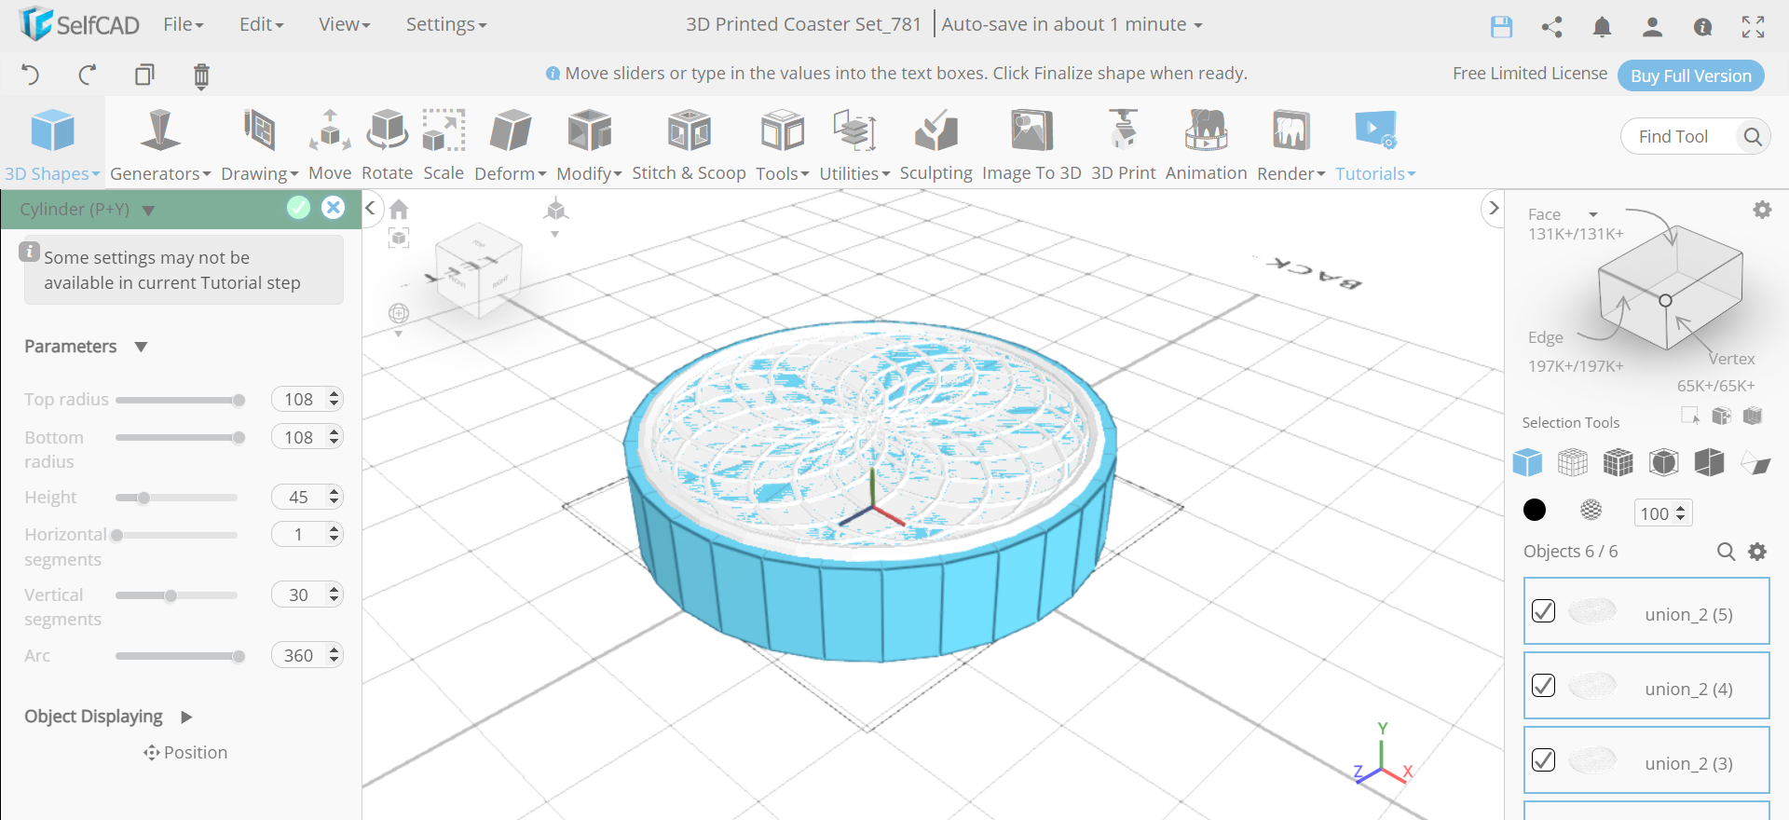The height and width of the screenshot is (820, 1789).
Task: Click the Arc value field
Action: [x=307, y=655]
